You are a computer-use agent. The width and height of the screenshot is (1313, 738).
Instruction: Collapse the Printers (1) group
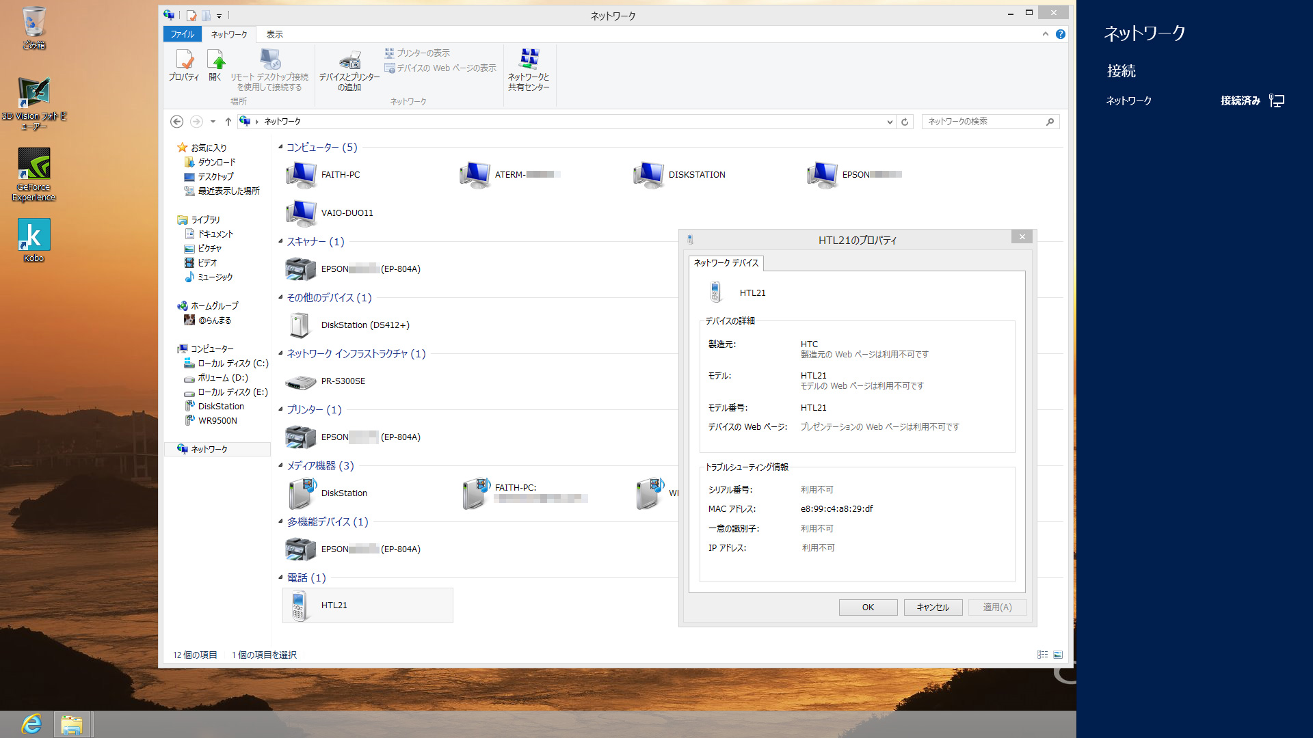tap(280, 409)
